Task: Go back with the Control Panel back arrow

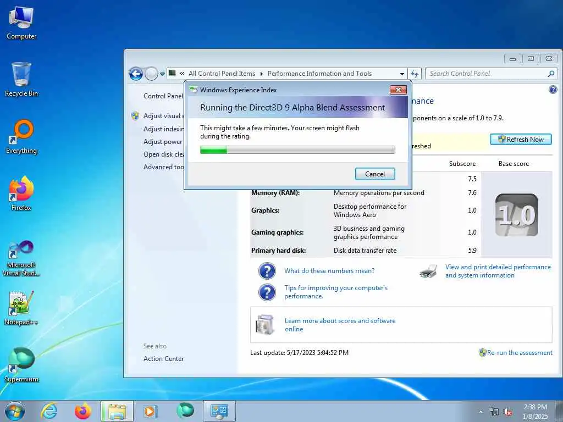Action: pyautogui.click(x=136, y=74)
